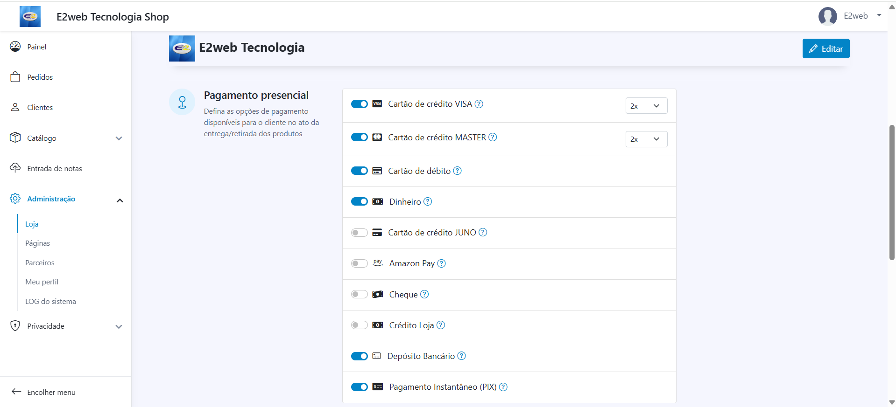Image resolution: width=896 pixels, height=407 pixels.
Task: Click scrollbar up arrow at top
Action: point(892,7)
